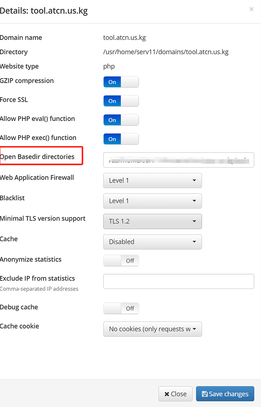This screenshot has height=407, width=261.
Task: Toggle Allow PHP eval() function switch
Action: tap(121, 120)
